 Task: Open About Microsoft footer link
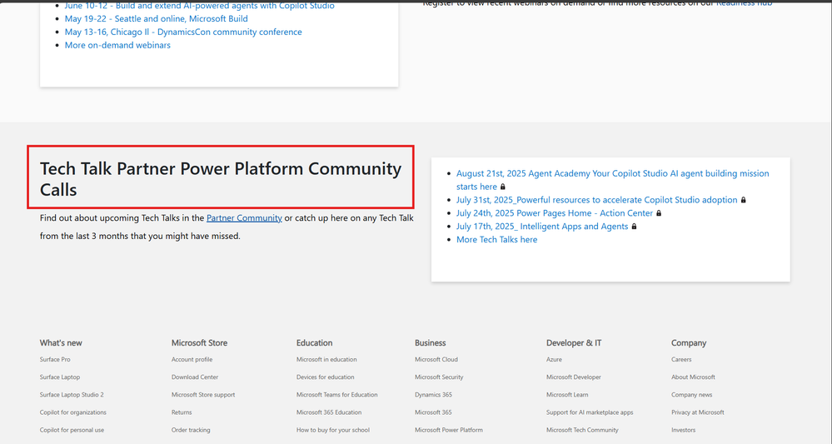(693, 377)
